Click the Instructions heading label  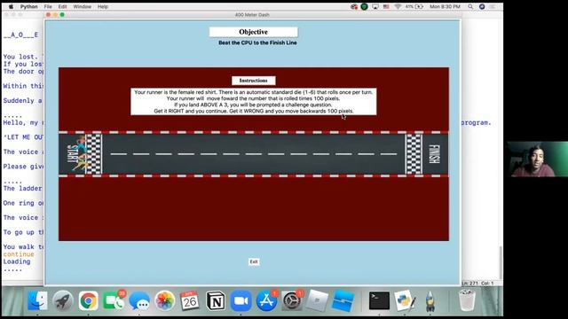click(253, 81)
